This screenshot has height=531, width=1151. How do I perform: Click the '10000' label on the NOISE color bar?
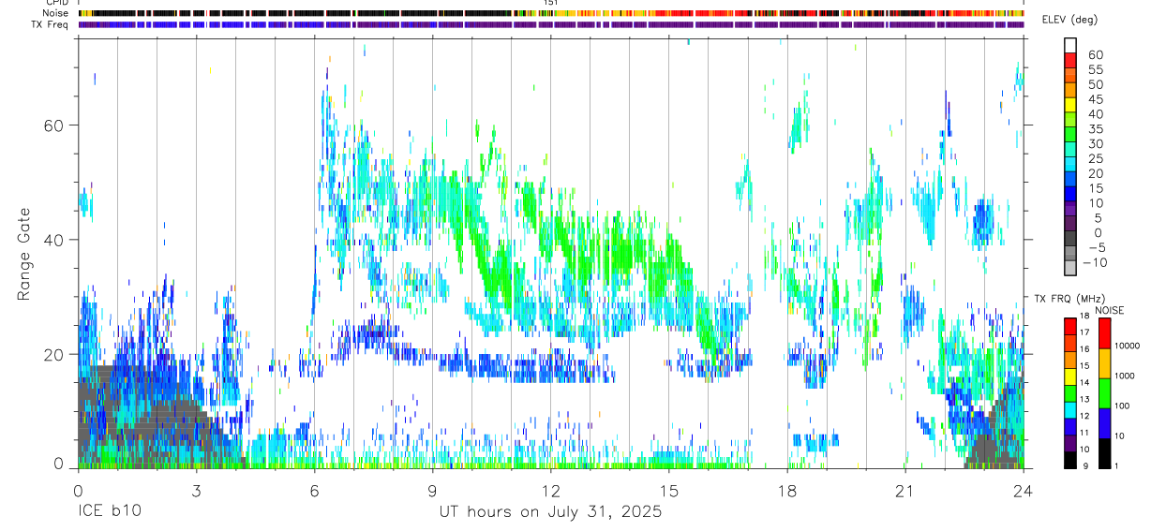(1128, 346)
